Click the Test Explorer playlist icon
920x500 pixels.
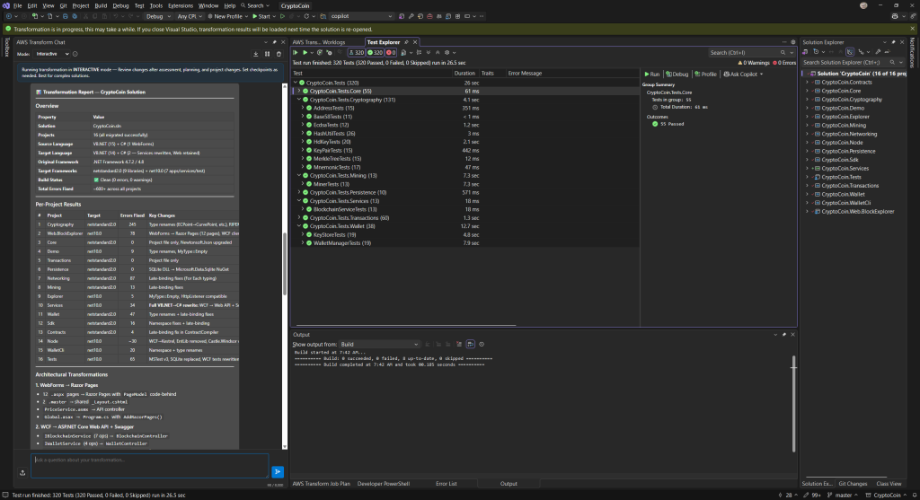pyautogui.click(x=403, y=52)
